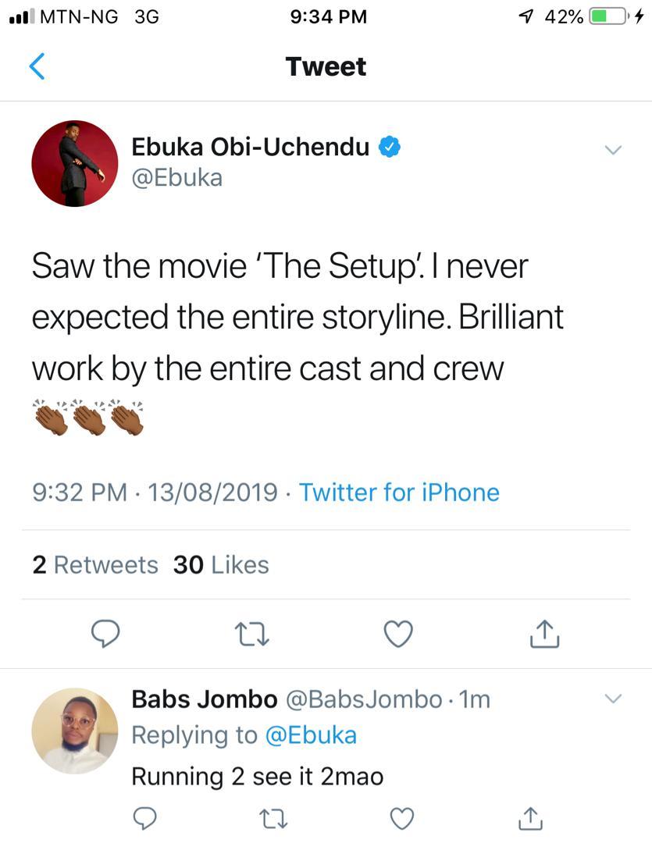
Task: Open Babs Jombo's profile avatar
Action: tap(74, 731)
